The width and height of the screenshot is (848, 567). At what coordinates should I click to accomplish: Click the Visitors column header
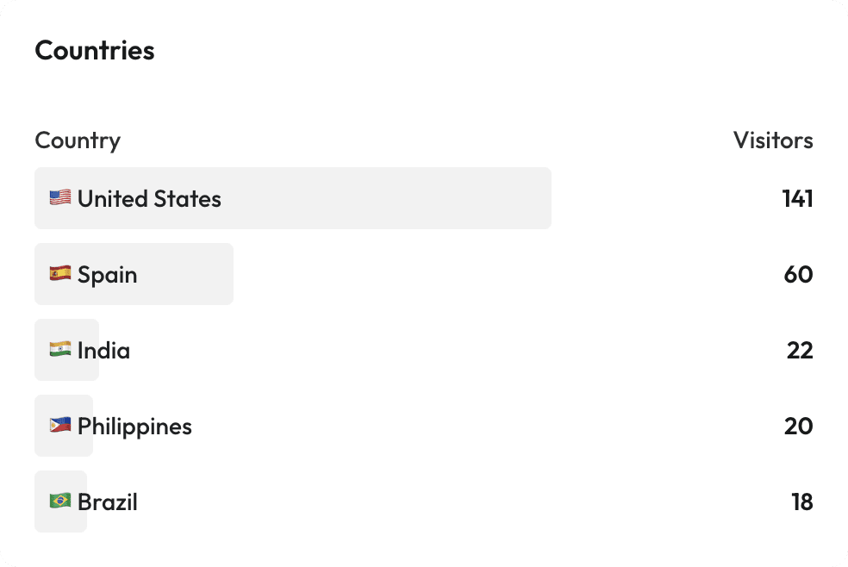pyautogui.click(x=772, y=140)
